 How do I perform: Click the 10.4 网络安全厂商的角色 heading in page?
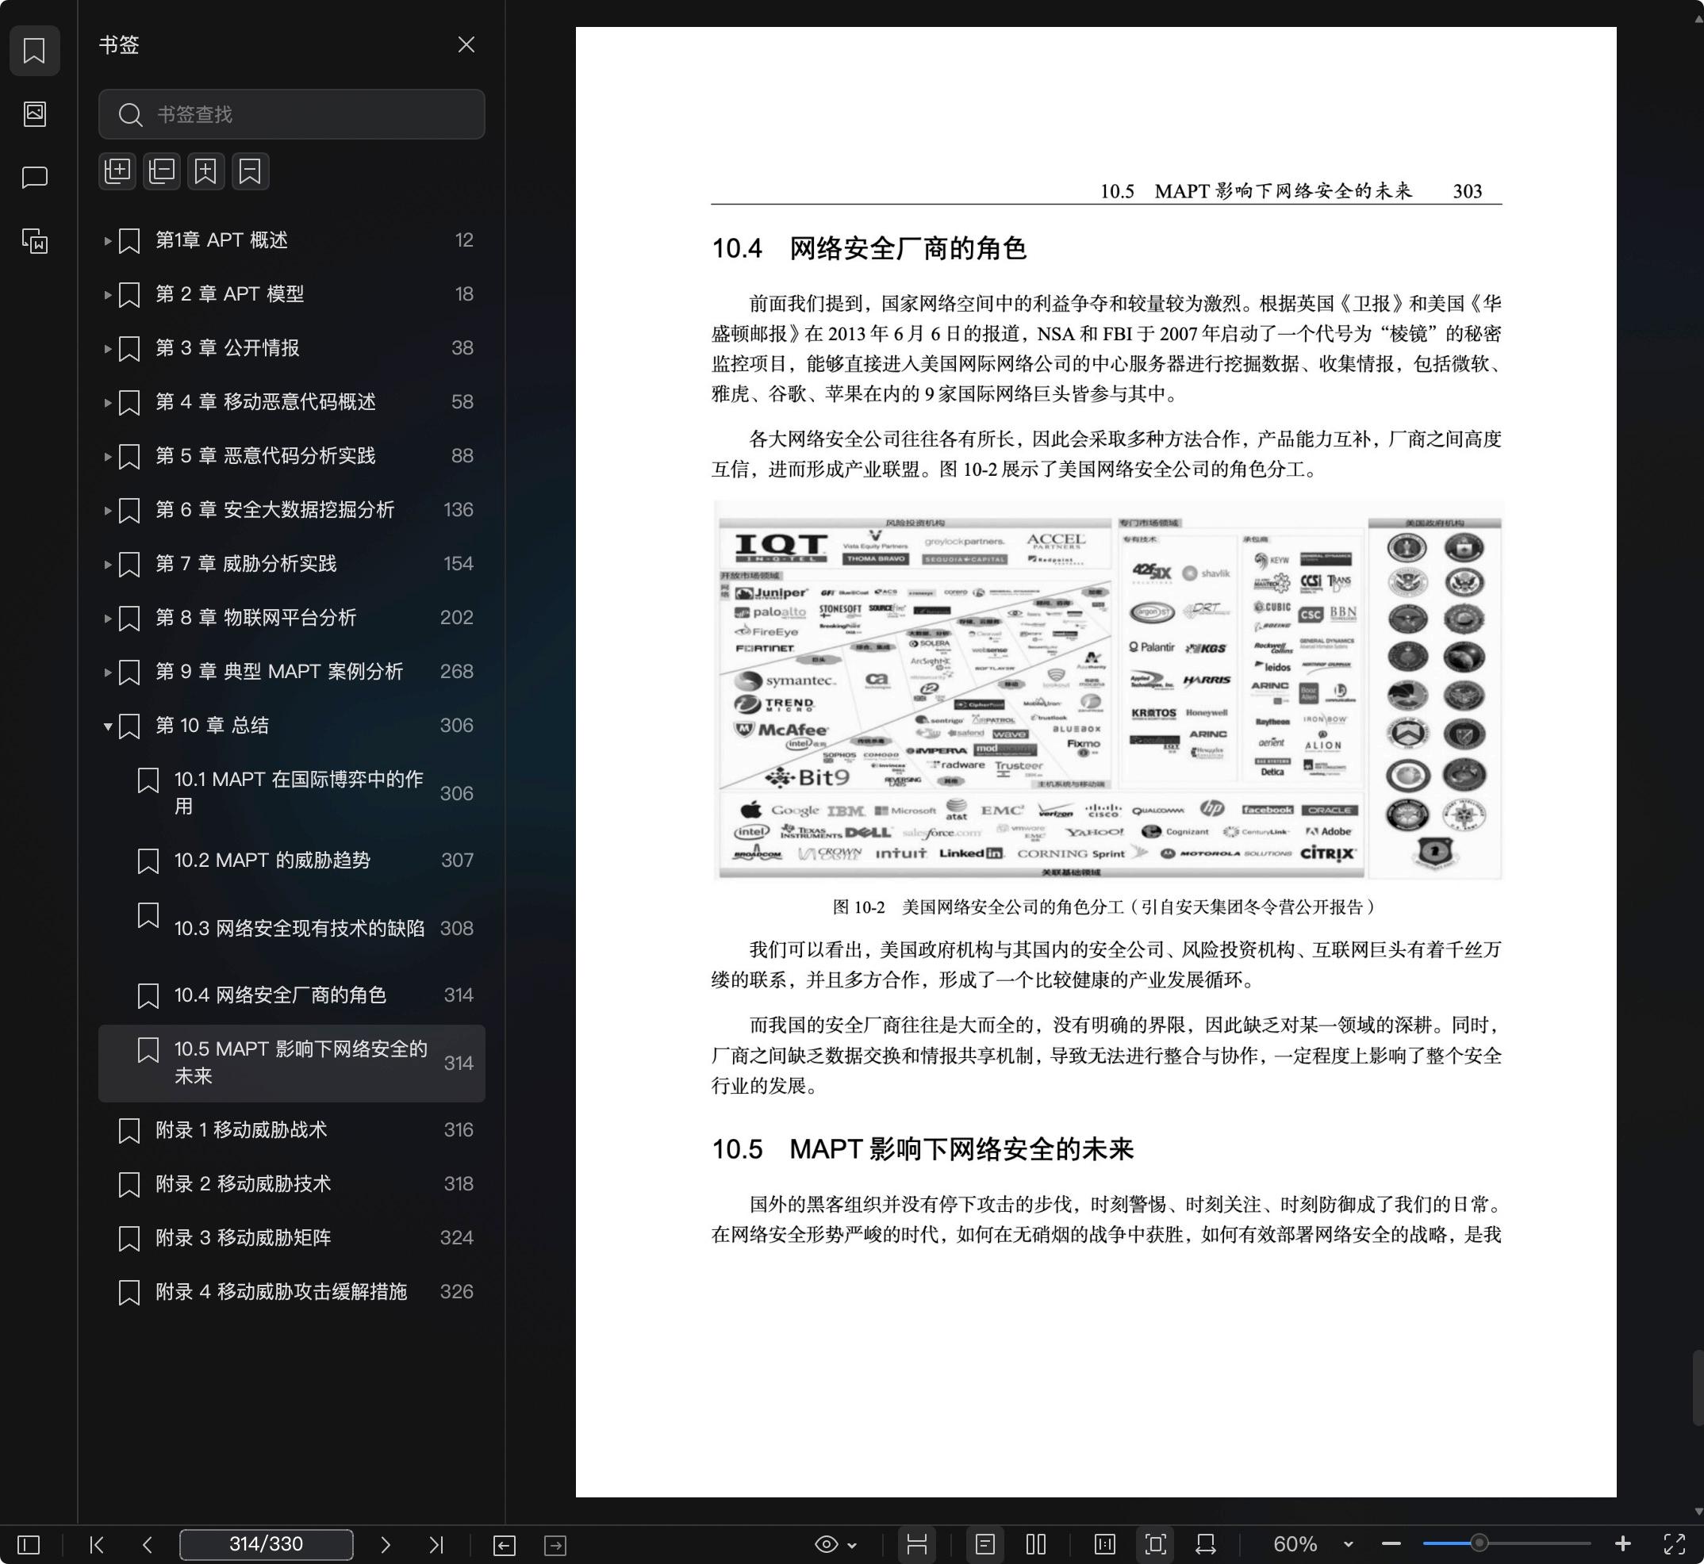869,249
